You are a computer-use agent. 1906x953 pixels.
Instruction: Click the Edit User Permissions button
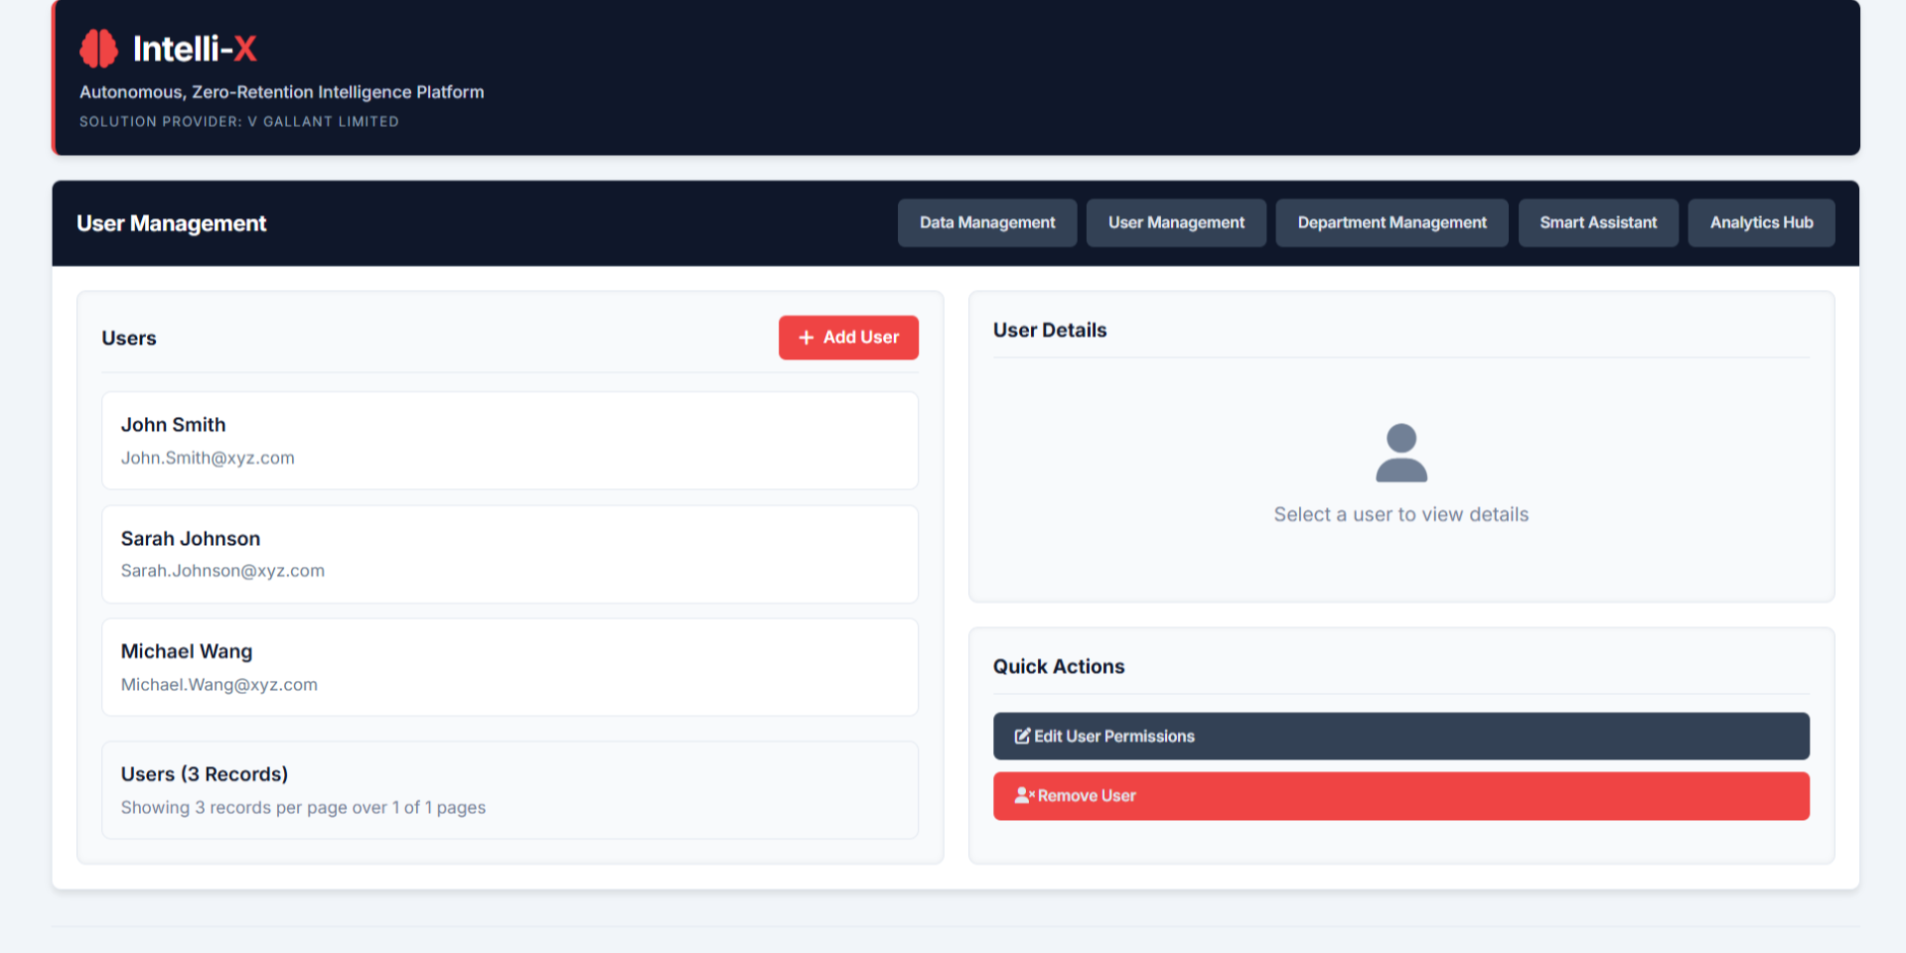click(x=1400, y=737)
